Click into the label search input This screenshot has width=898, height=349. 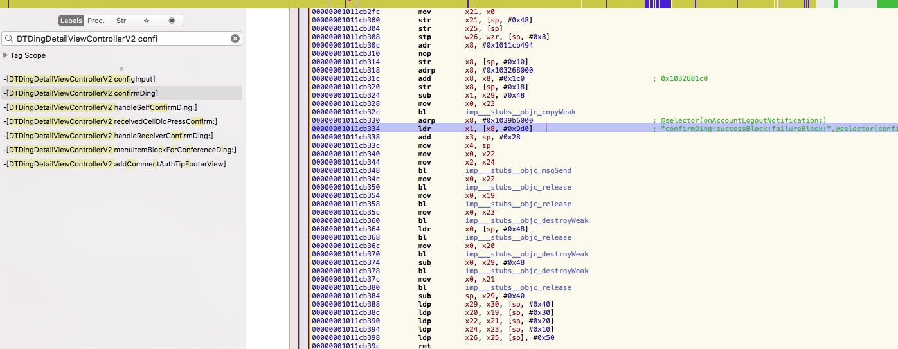122,39
